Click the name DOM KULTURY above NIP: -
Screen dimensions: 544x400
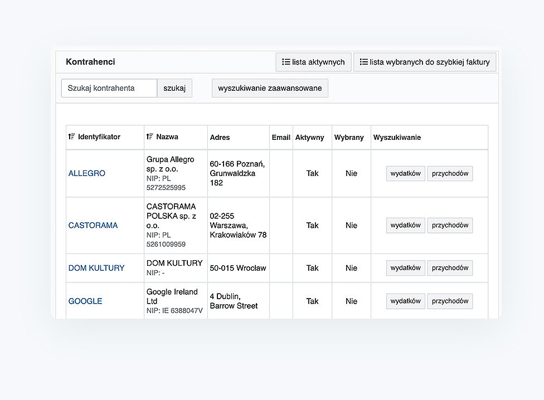click(x=174, y=263)
